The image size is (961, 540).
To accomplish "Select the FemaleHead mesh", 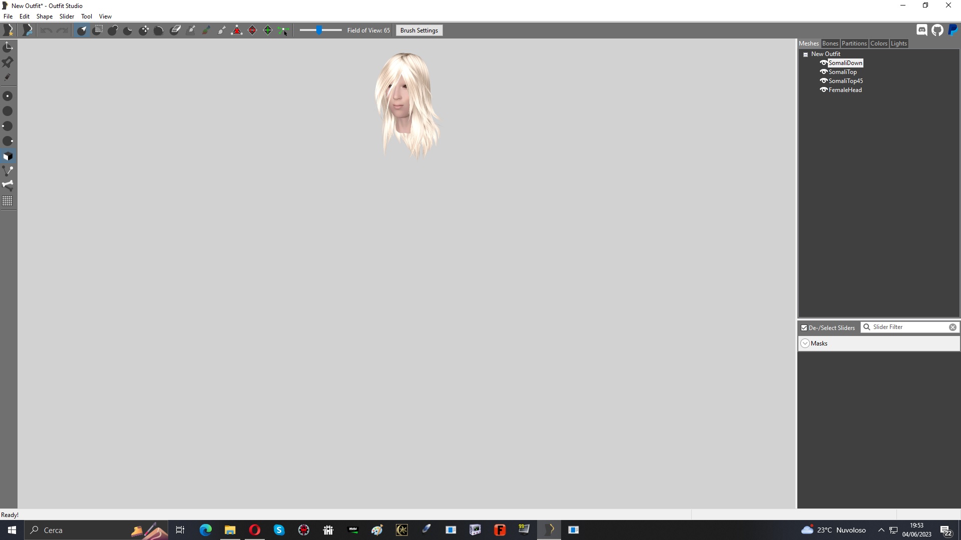I will (x=845, y=90).
